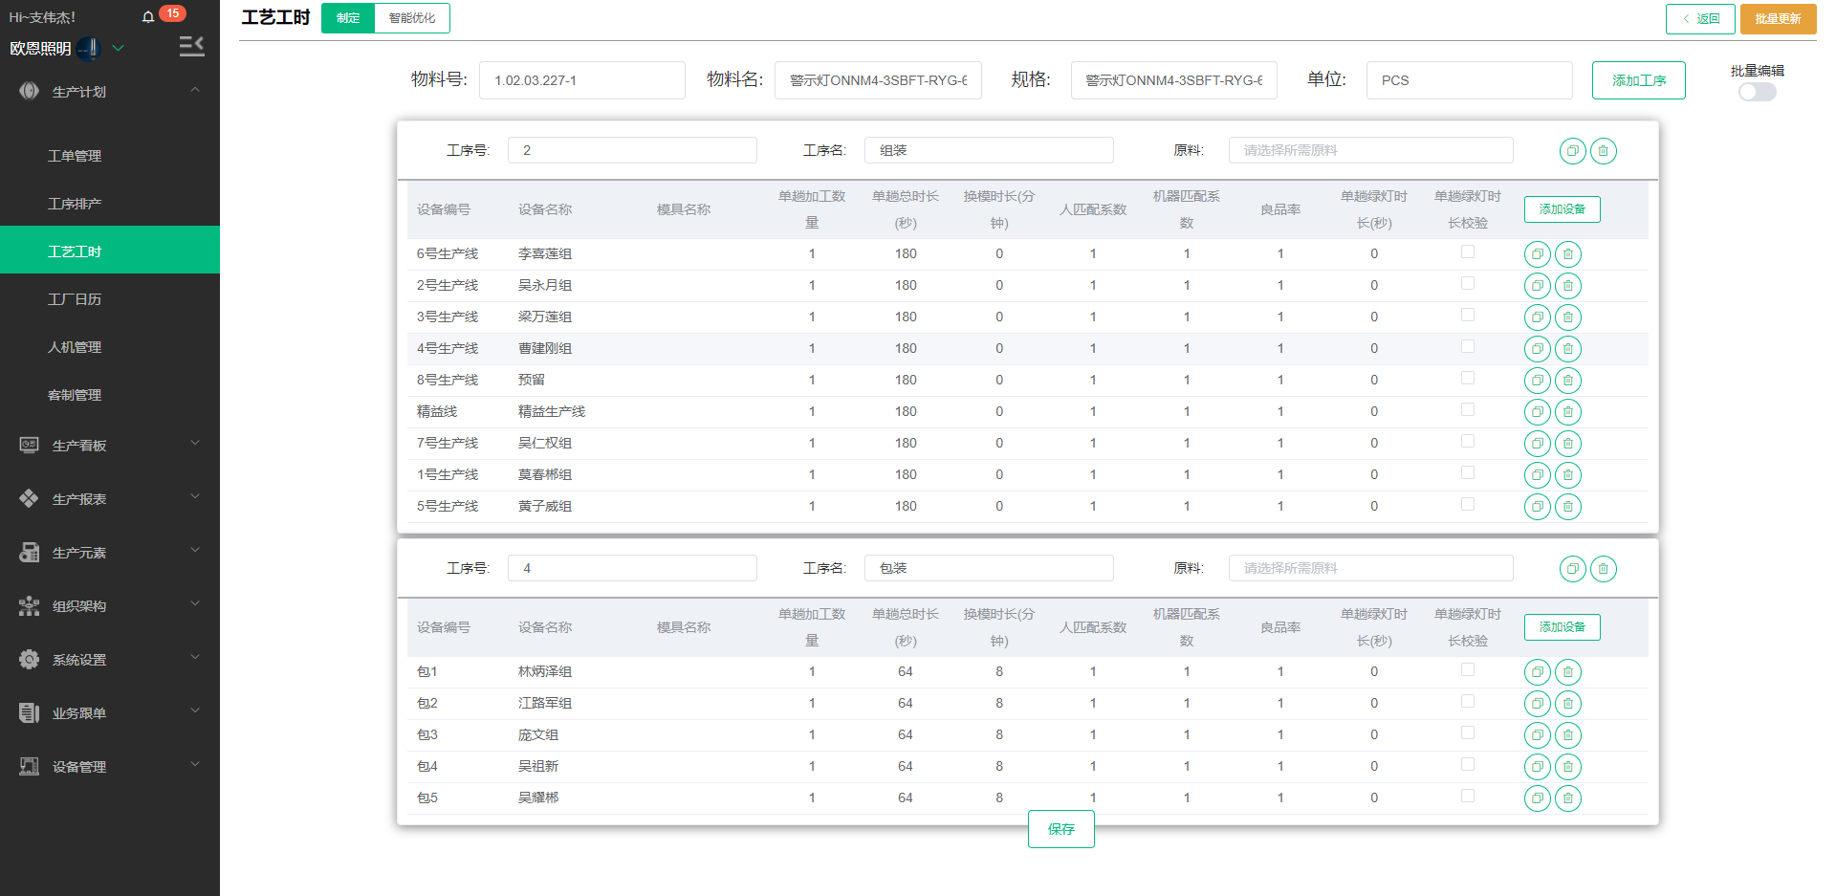Open 原料 selector for process 组装
Viewport: 1836px width, 896px height.
(x=1370, y=150)
